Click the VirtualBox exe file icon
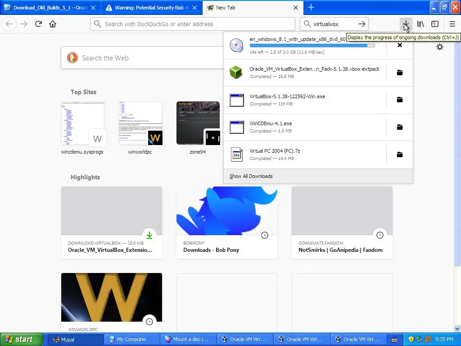This screenshot has height=346, width=461. click(x=237, y=100)
